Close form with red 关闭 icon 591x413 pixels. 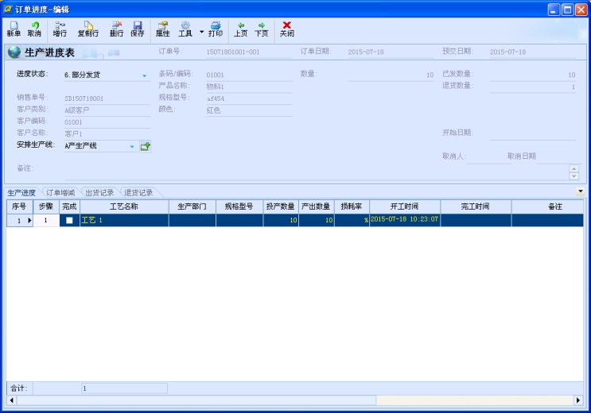[287, 29]
